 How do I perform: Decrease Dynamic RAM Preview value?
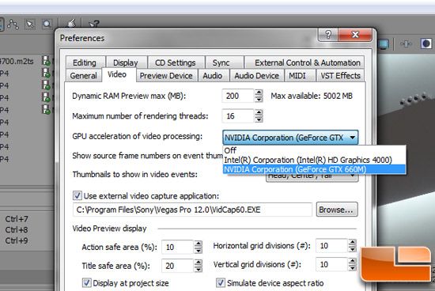pos(259,100)
